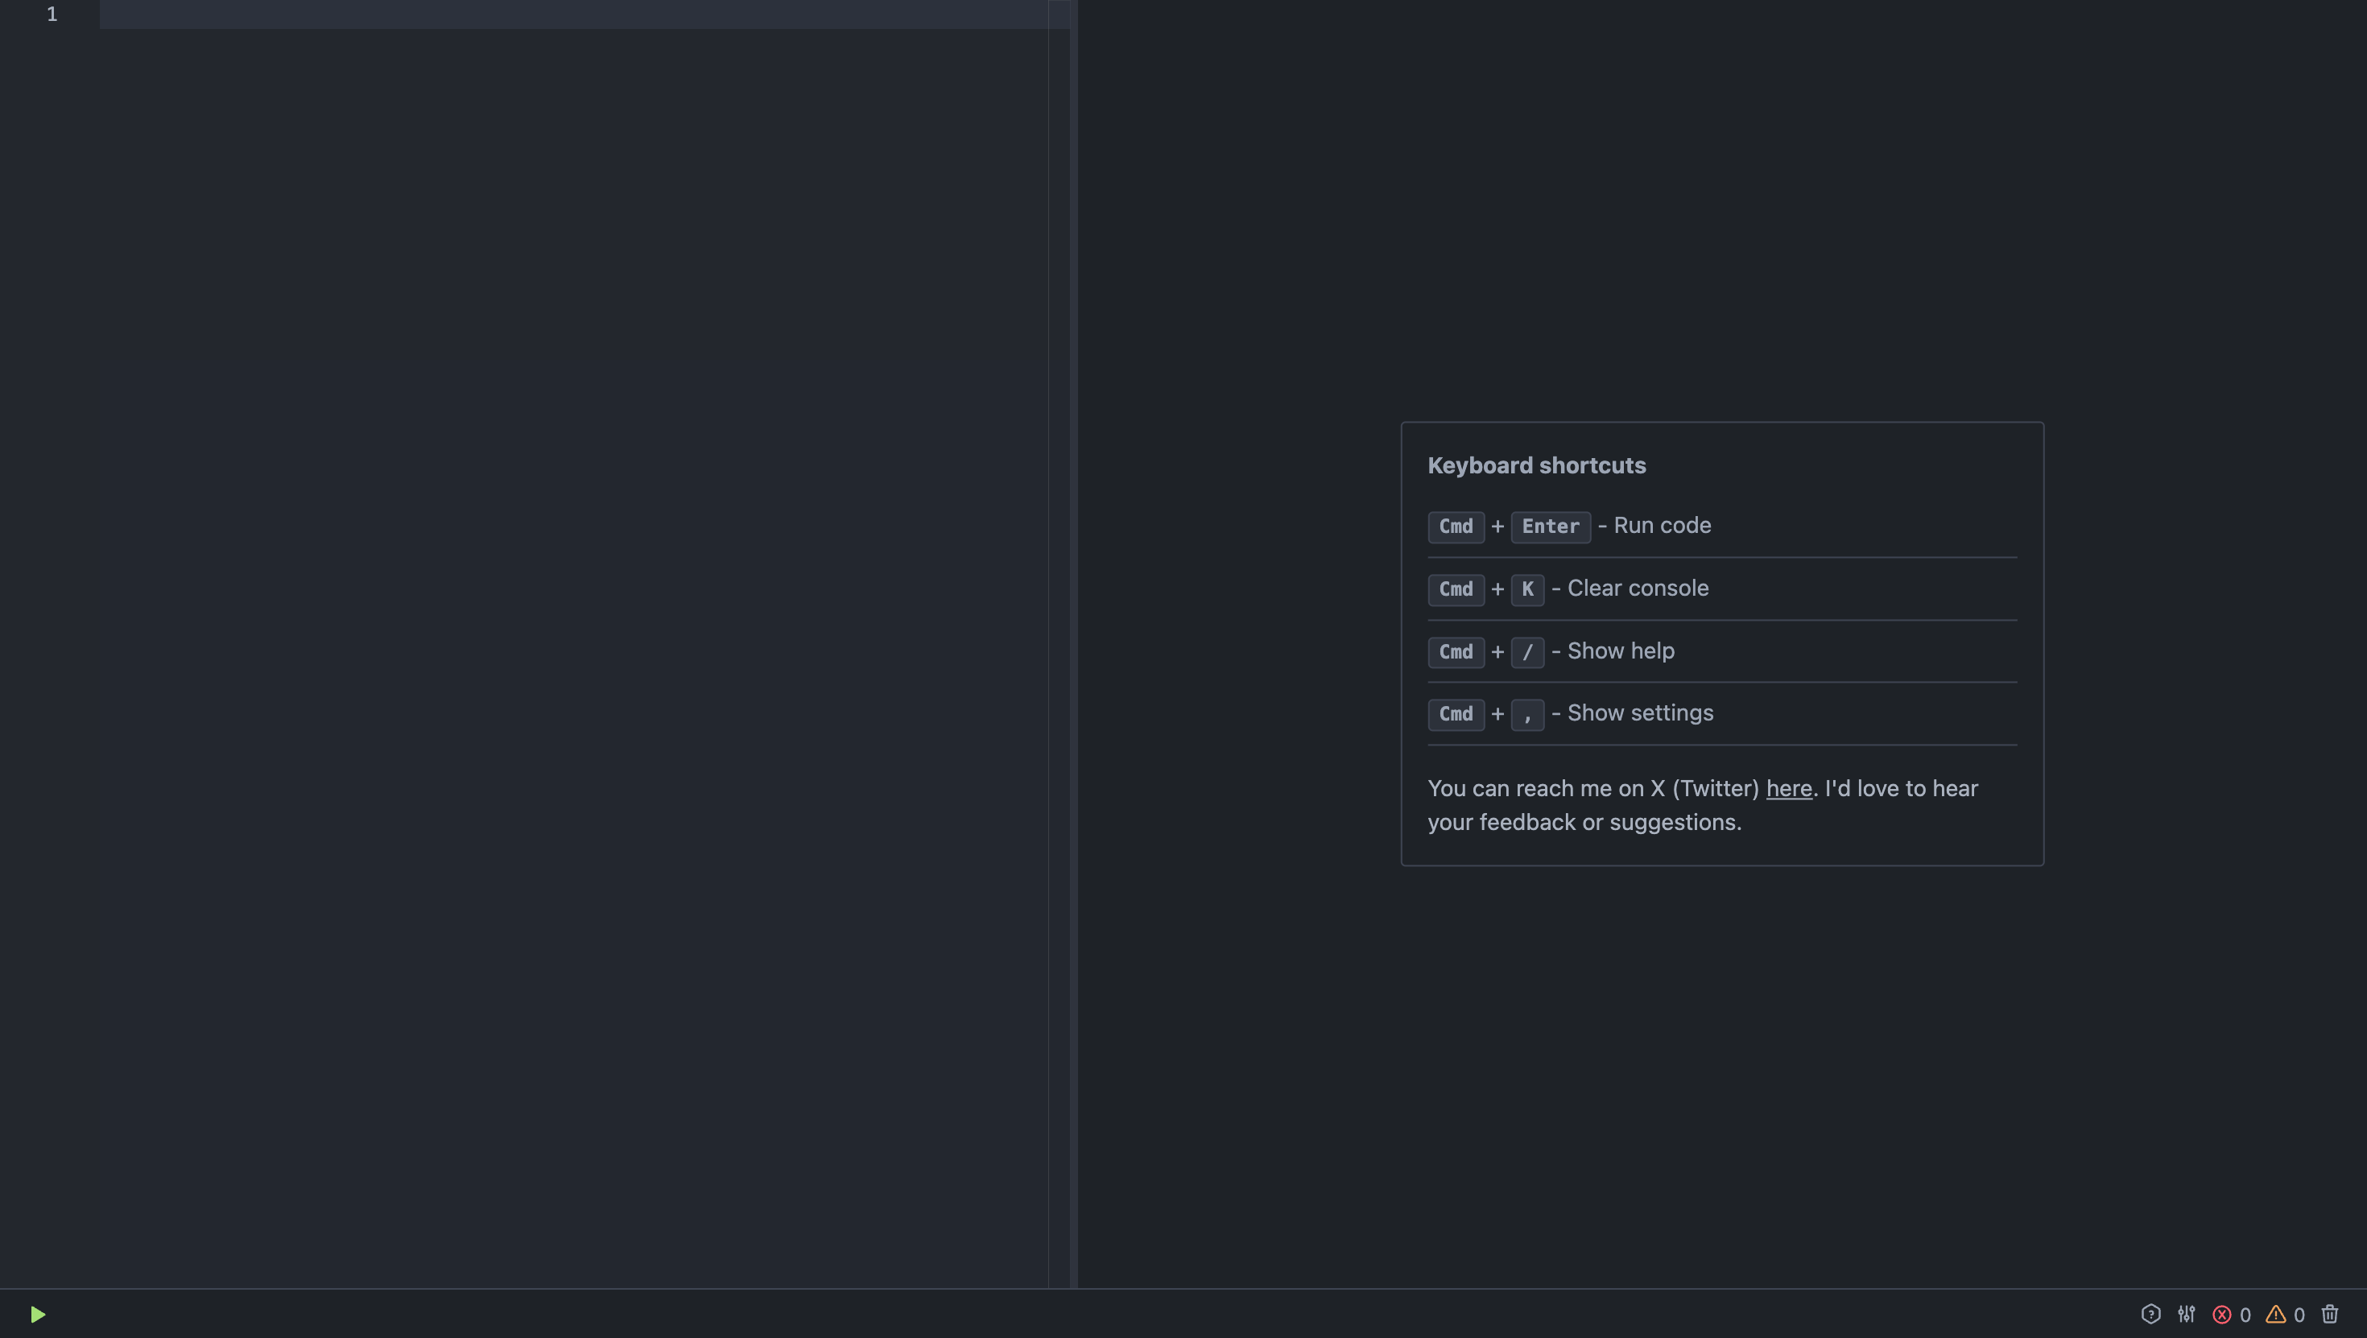
Task: Click the divider between editor and console
Action: [1074, 643]
